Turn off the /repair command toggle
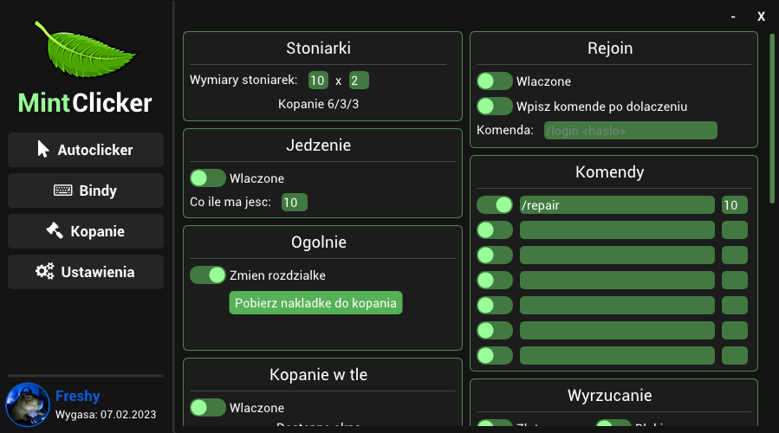This screenshot has height=433, width=779. (494, 205)
